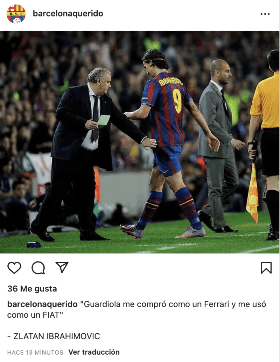Open the B.S.C. profile avatar
This screenshot has width=280, height=362.
(16, 14)
